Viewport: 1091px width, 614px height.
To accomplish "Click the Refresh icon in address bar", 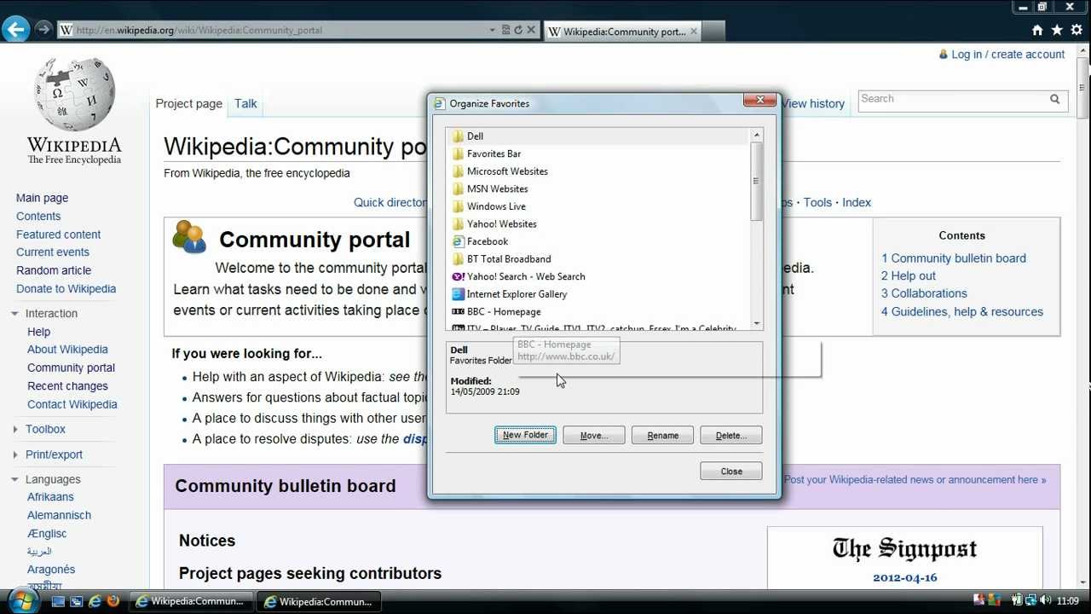I will tap(517, 30).
